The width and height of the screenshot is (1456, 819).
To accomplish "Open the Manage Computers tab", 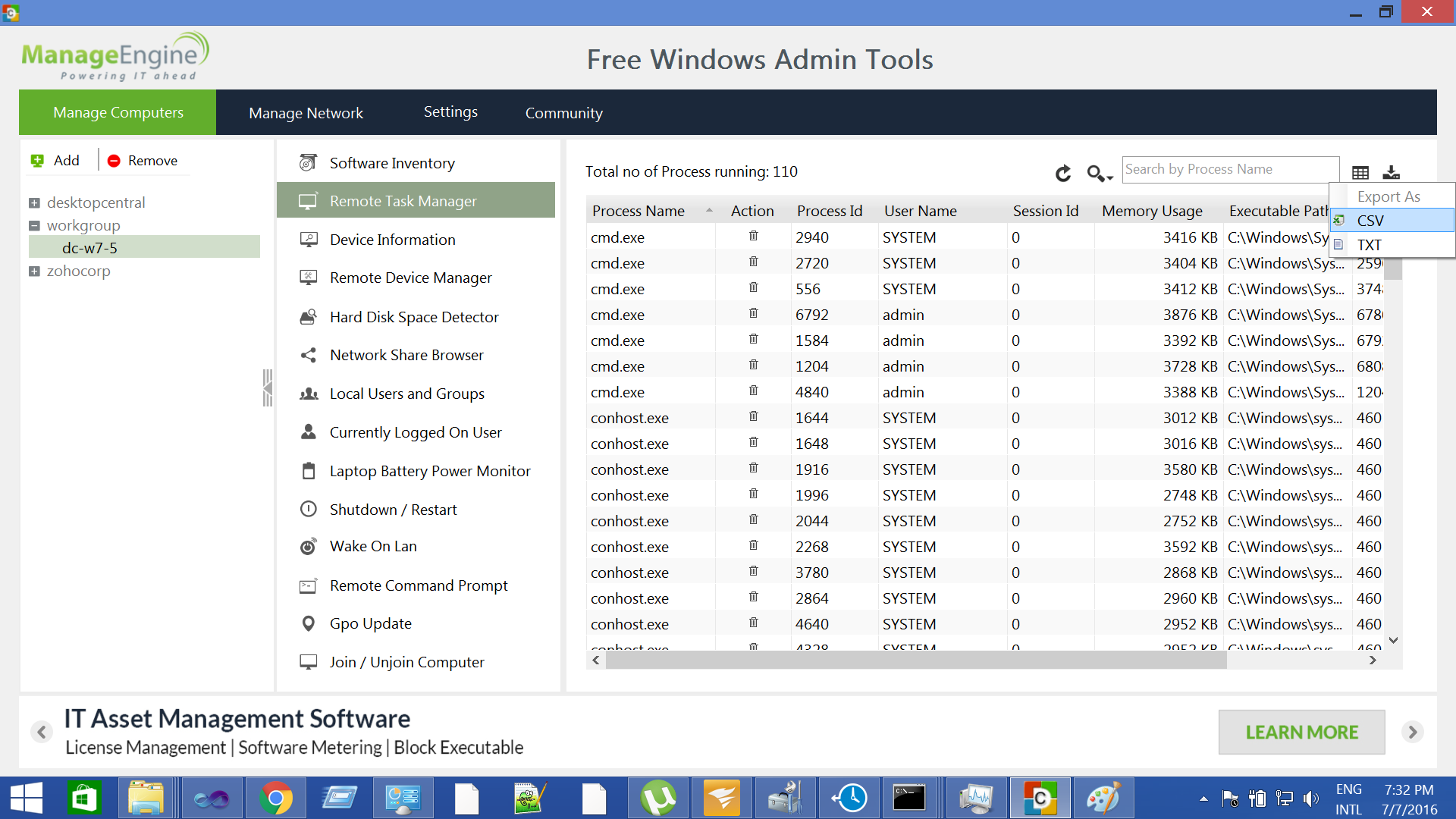I will click(118, 112).
